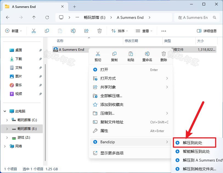Screen dimensions: 223x173
Task: Click the Share icon in the toolbar
Action: 86,31
